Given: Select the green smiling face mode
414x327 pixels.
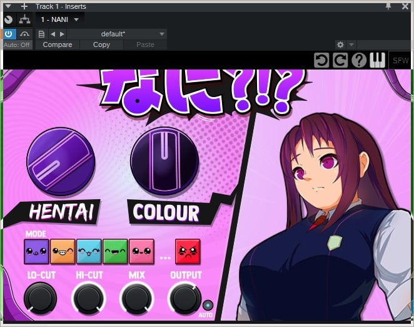Looking at the screenshot, I should pyautogui.click(x=115, y=251).
